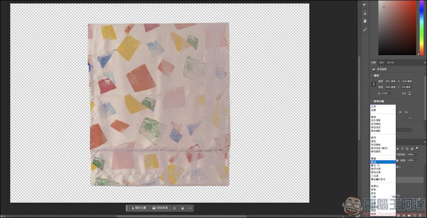Image resolution: width=427 pixels, height=218 pixels.
Task: Click the adjustment layer filter icon
Action: point(397,148)
